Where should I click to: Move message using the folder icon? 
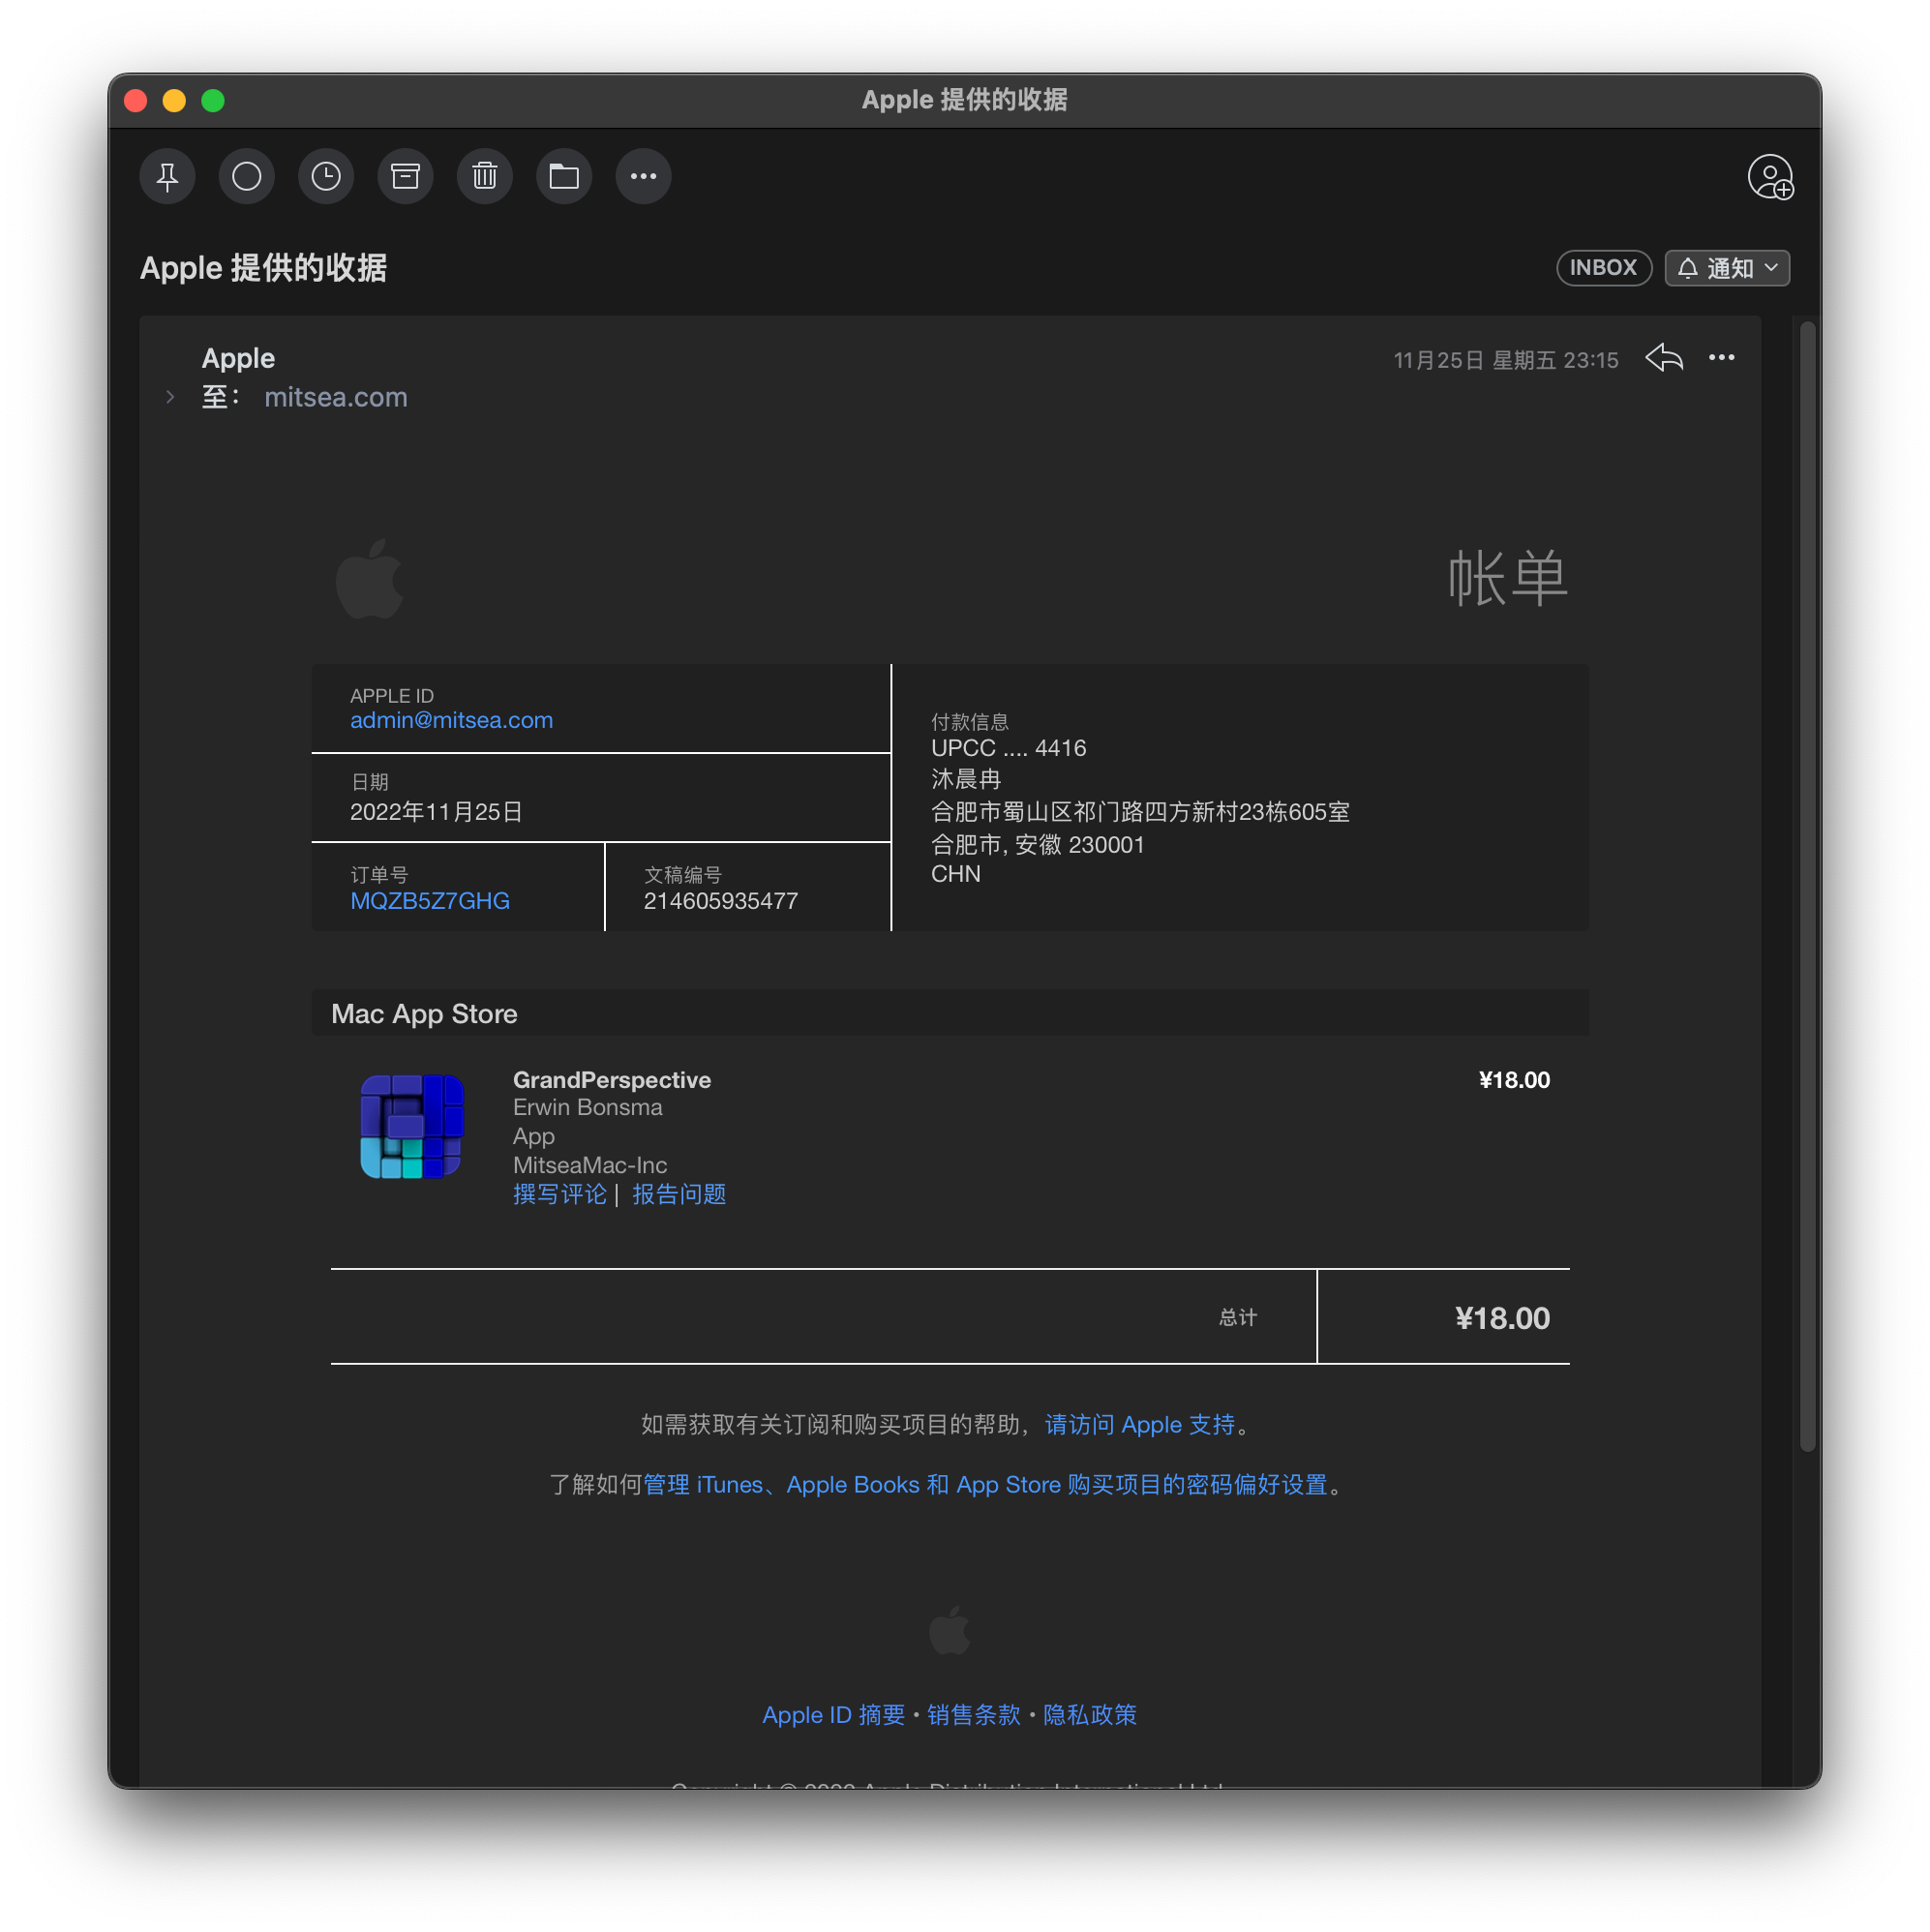coord(564,177)
